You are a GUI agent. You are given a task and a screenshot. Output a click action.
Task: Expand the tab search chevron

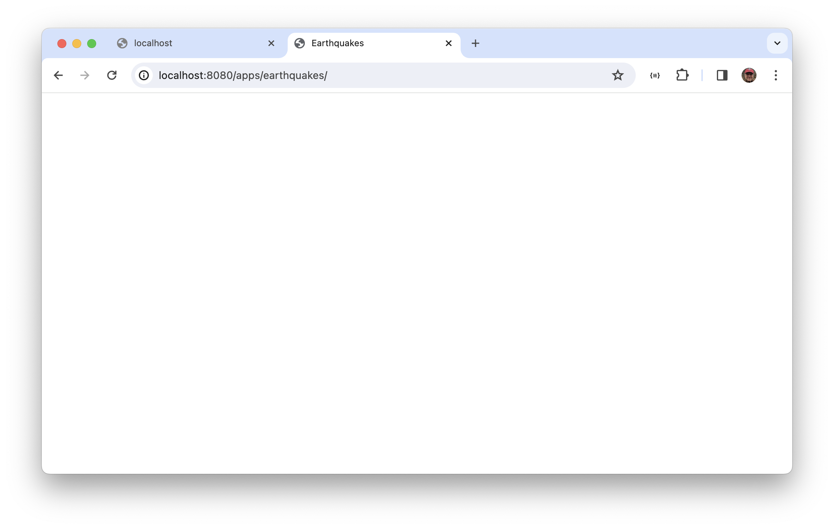click(777, 43)
